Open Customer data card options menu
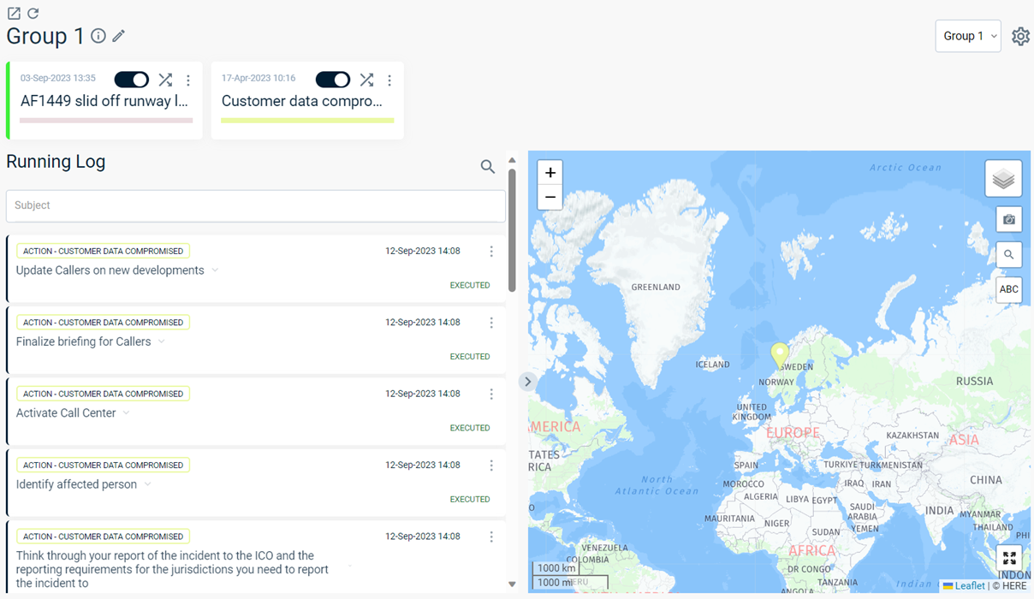The width and height of the screenshot is (1034, 599). coord(389,80)
